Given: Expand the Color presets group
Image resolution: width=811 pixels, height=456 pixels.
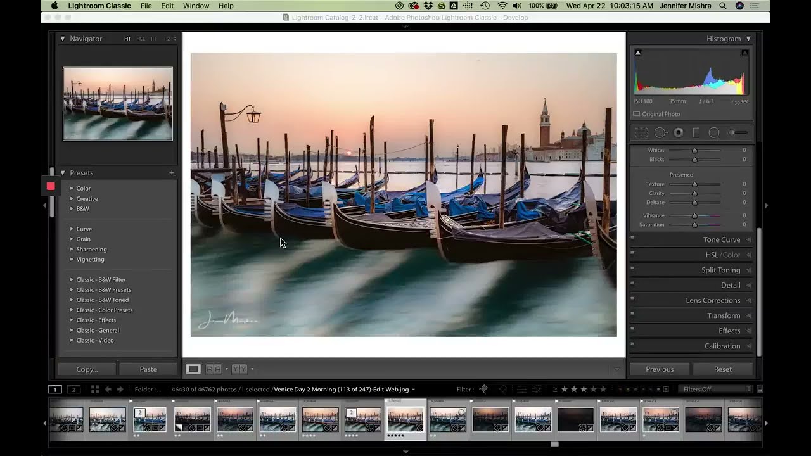Looking at the screenshot, I should point(72,188).
